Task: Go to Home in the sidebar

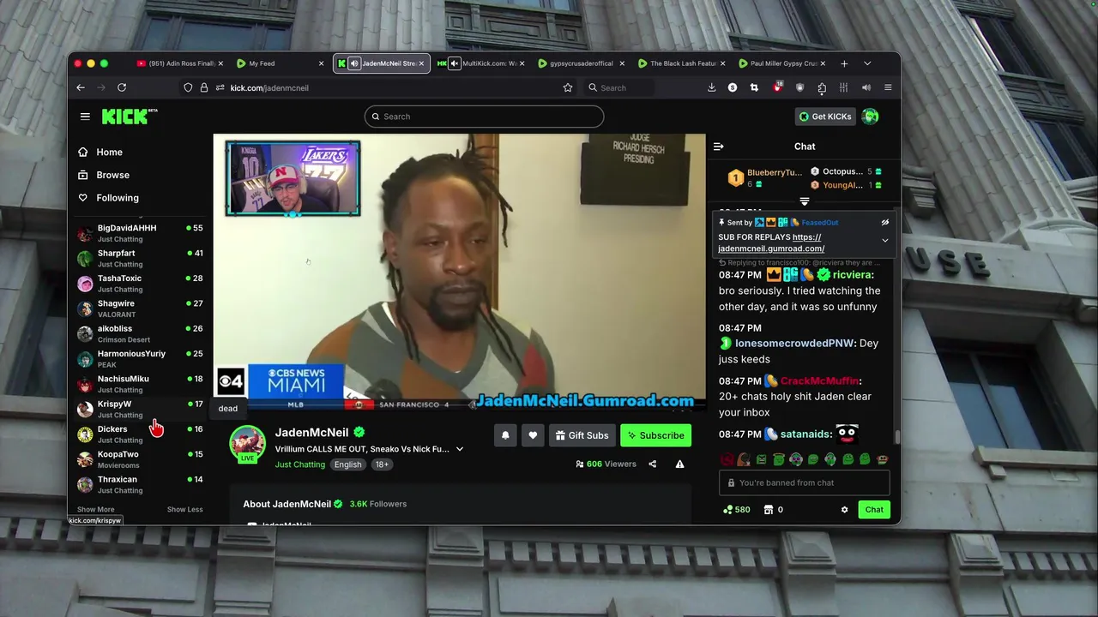Action: pos(109,152)
